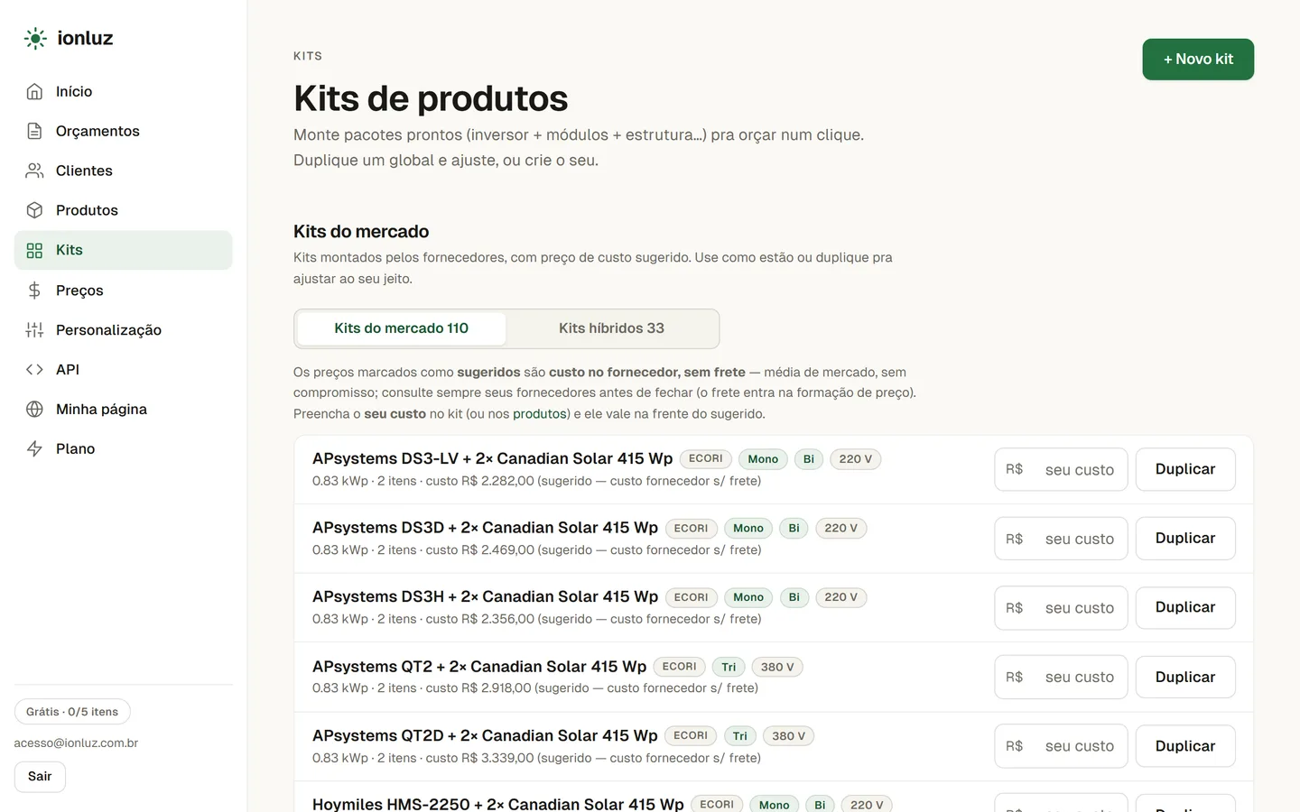The width and height of the screenshot is (1300, 812).
Task: Follow the produtos link in the description
Action: click(539, 414)
